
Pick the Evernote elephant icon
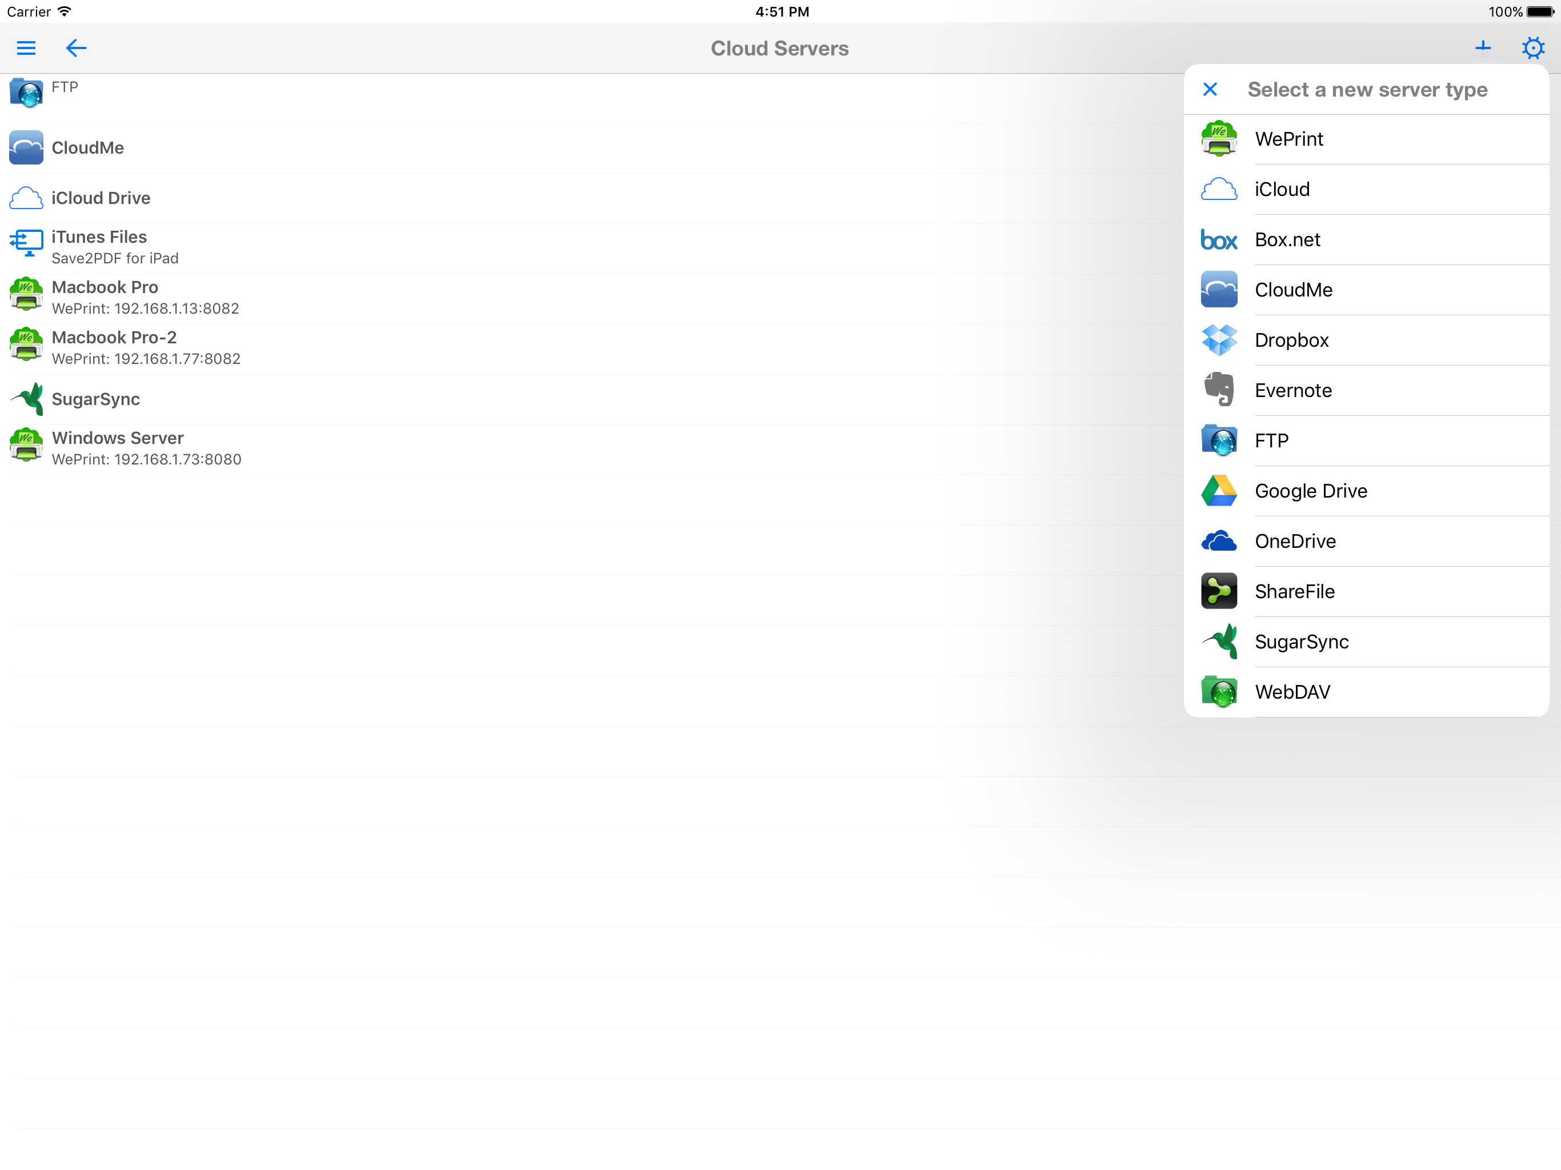1219,390
